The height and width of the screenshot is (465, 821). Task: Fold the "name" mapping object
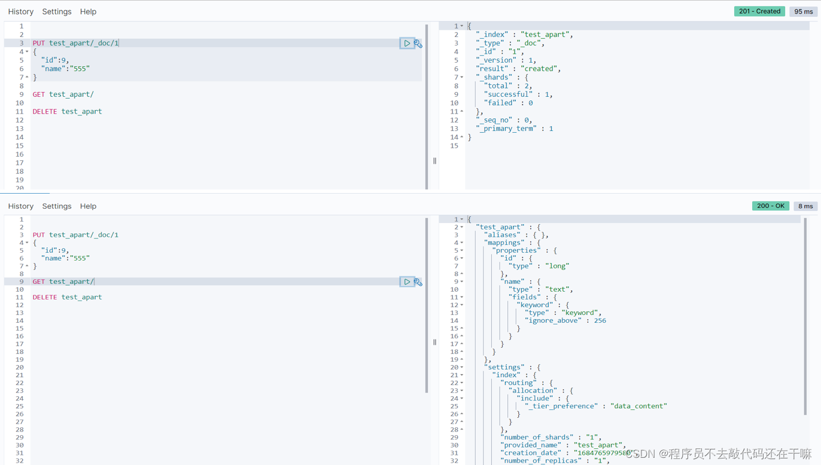[x=462, y=282]
